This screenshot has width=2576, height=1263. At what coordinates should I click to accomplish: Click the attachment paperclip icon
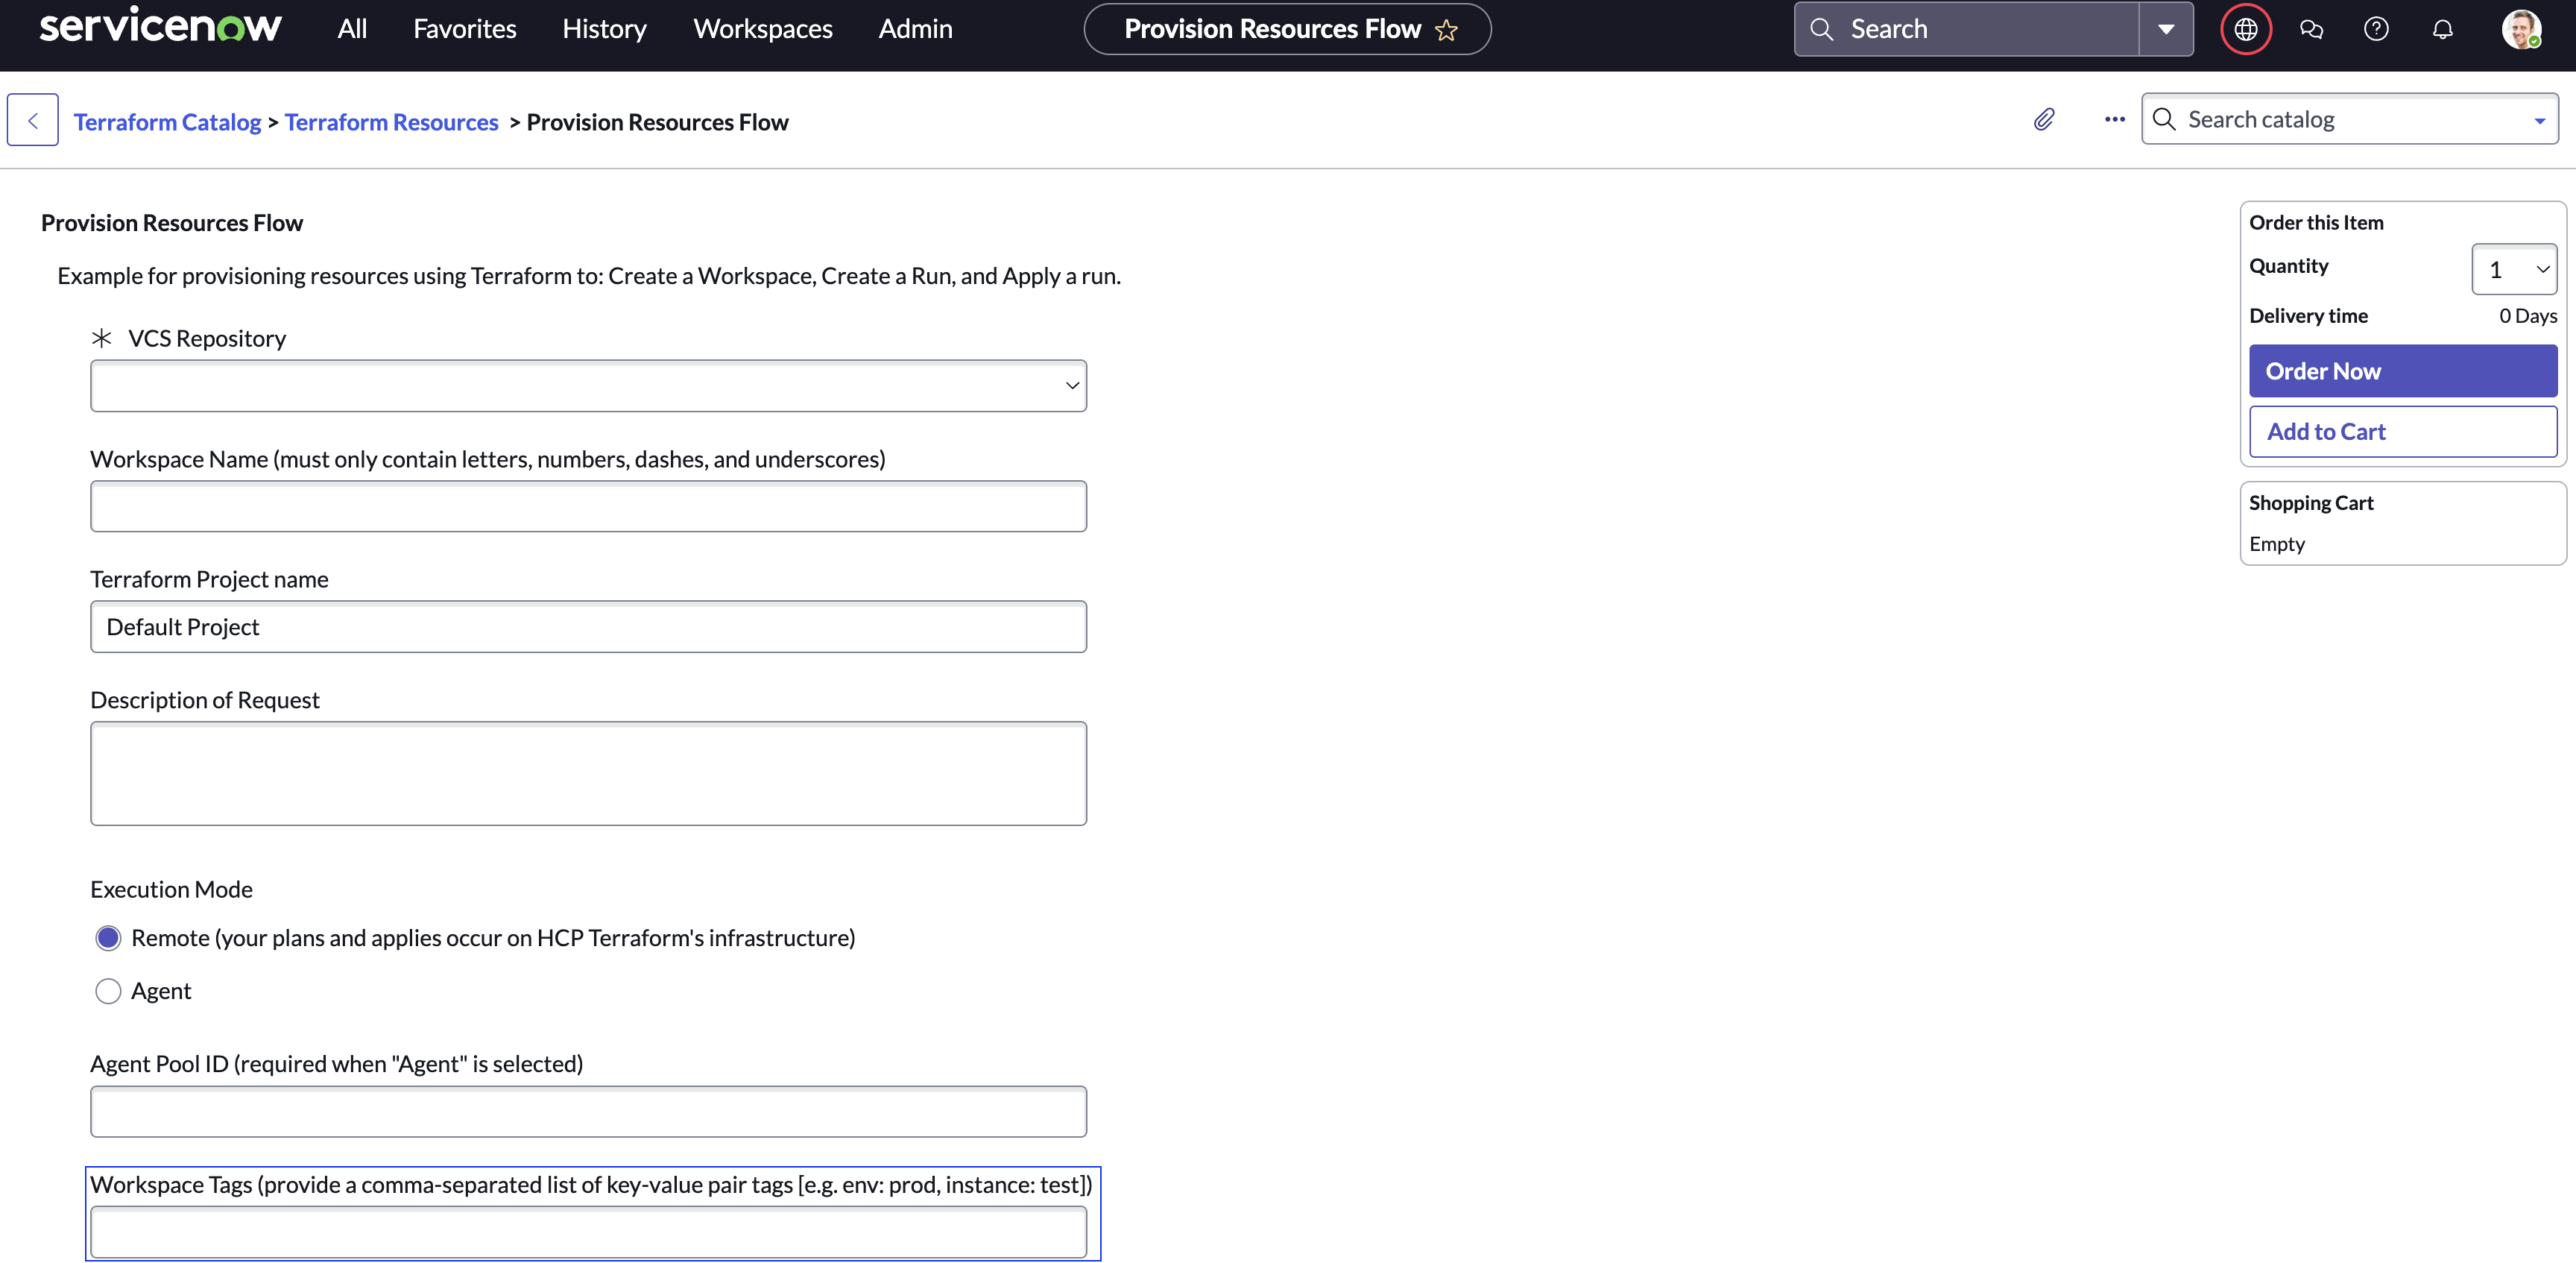tap(2044, 120)
